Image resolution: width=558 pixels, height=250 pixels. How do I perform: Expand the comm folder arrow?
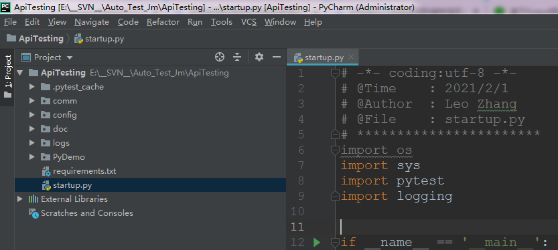(32, 101)
